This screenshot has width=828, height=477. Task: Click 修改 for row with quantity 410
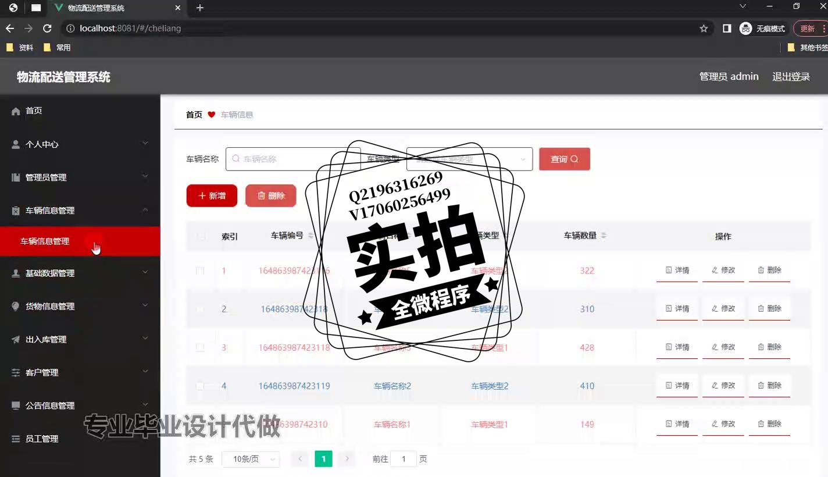[723, 386]
